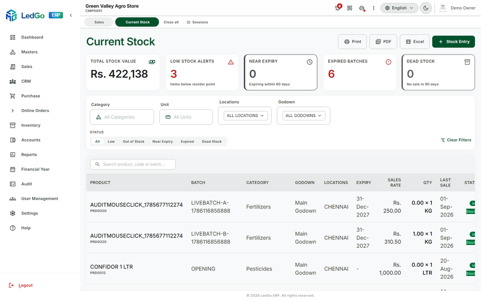Click the Print button
The height and width of the screenshot is (300, 481).
point(352,41)
